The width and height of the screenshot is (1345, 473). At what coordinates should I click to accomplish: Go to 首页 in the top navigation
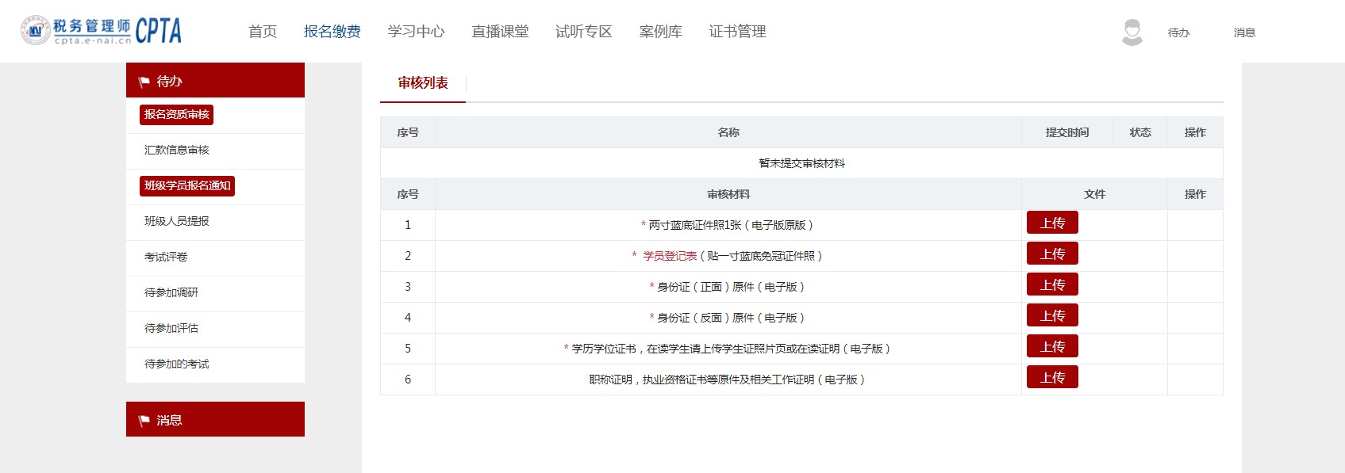point(263,32)
